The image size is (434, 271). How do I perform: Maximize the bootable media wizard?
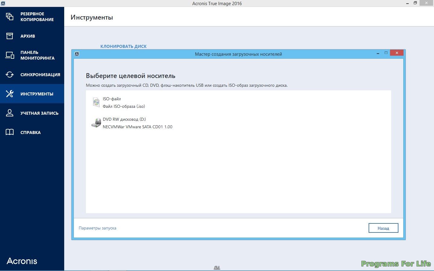386,53
